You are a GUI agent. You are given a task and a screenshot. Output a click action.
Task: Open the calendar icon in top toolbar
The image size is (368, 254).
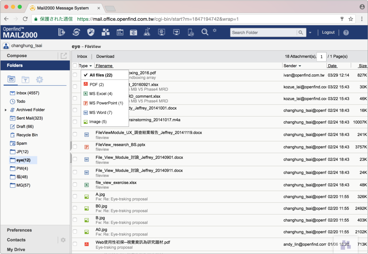[120, 32]
